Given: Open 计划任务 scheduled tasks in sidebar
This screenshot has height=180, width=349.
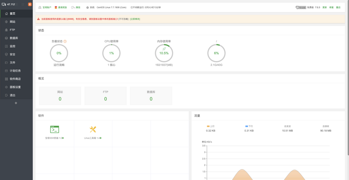Looking at the screenshot, I should click(16, 71).
